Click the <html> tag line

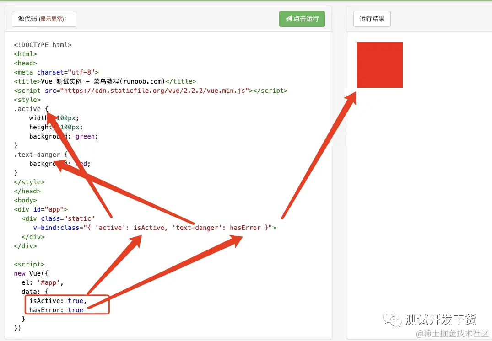26,54
